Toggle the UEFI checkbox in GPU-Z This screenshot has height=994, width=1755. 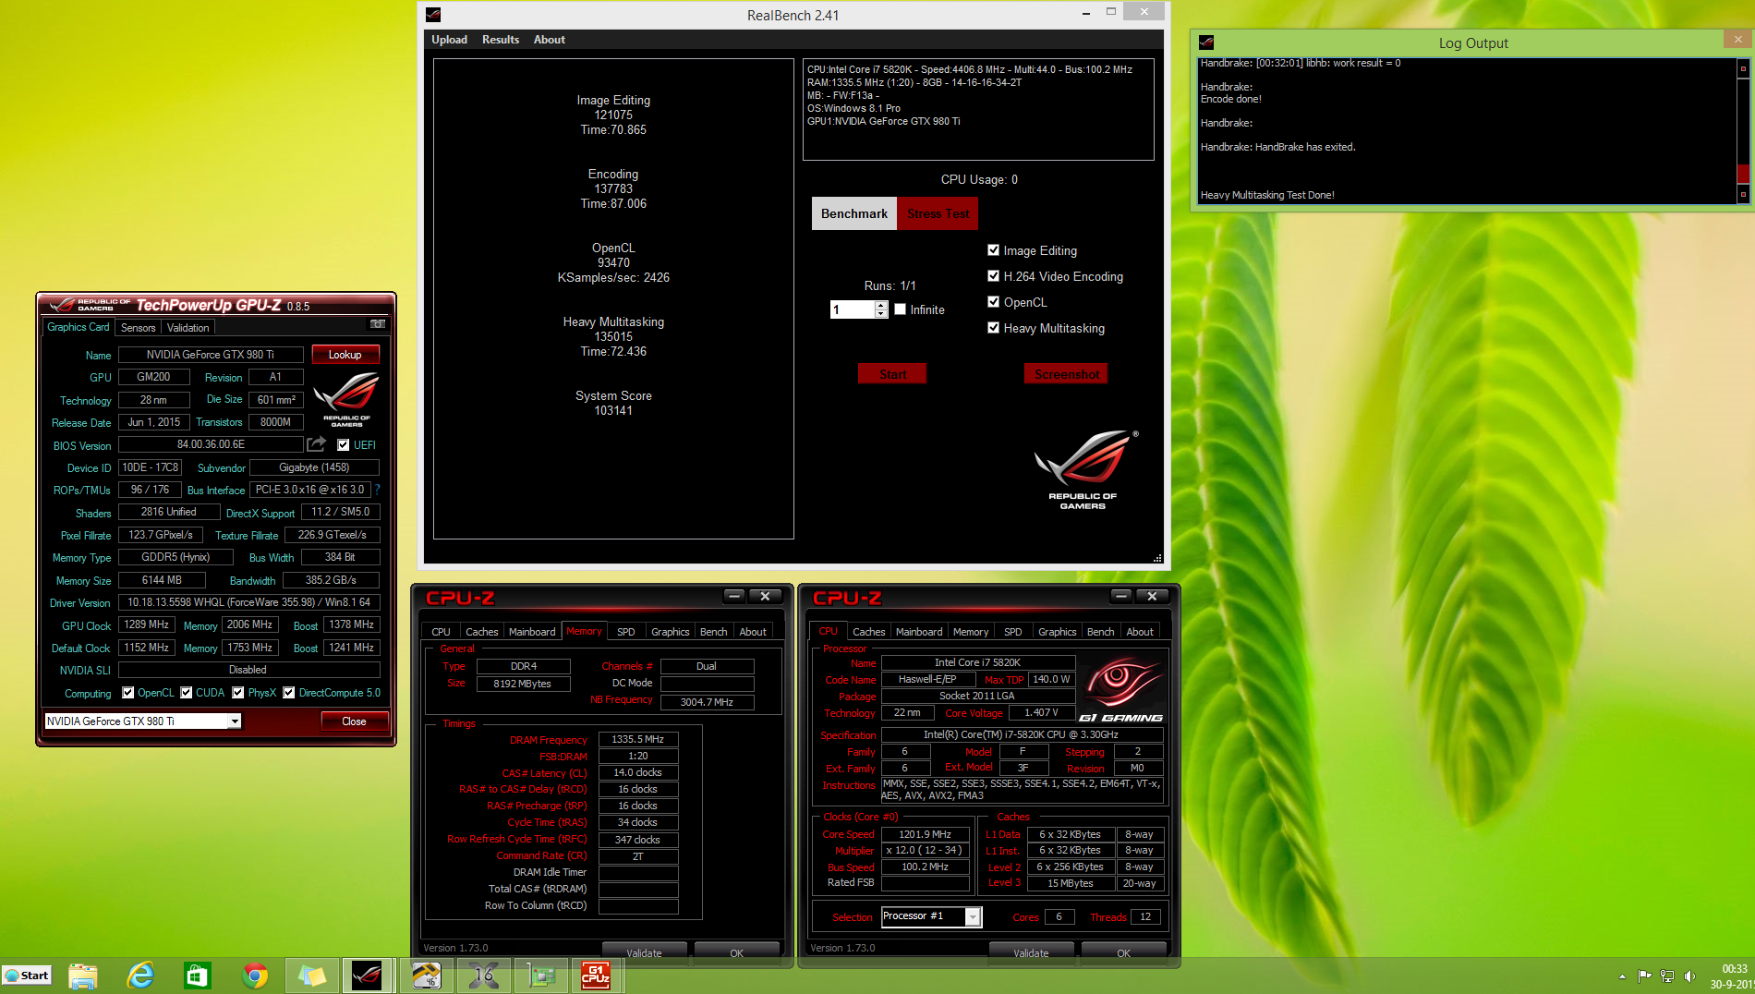344,445
